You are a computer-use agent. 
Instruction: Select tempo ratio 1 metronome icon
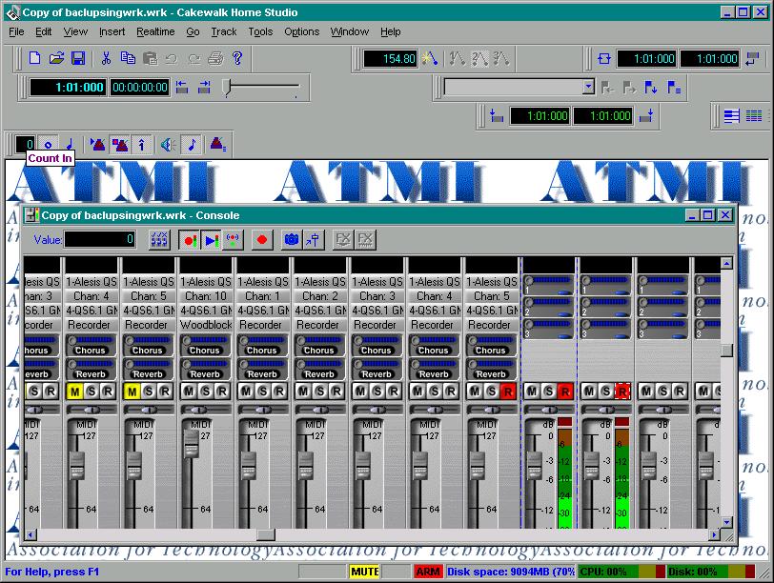coord(458,59)
